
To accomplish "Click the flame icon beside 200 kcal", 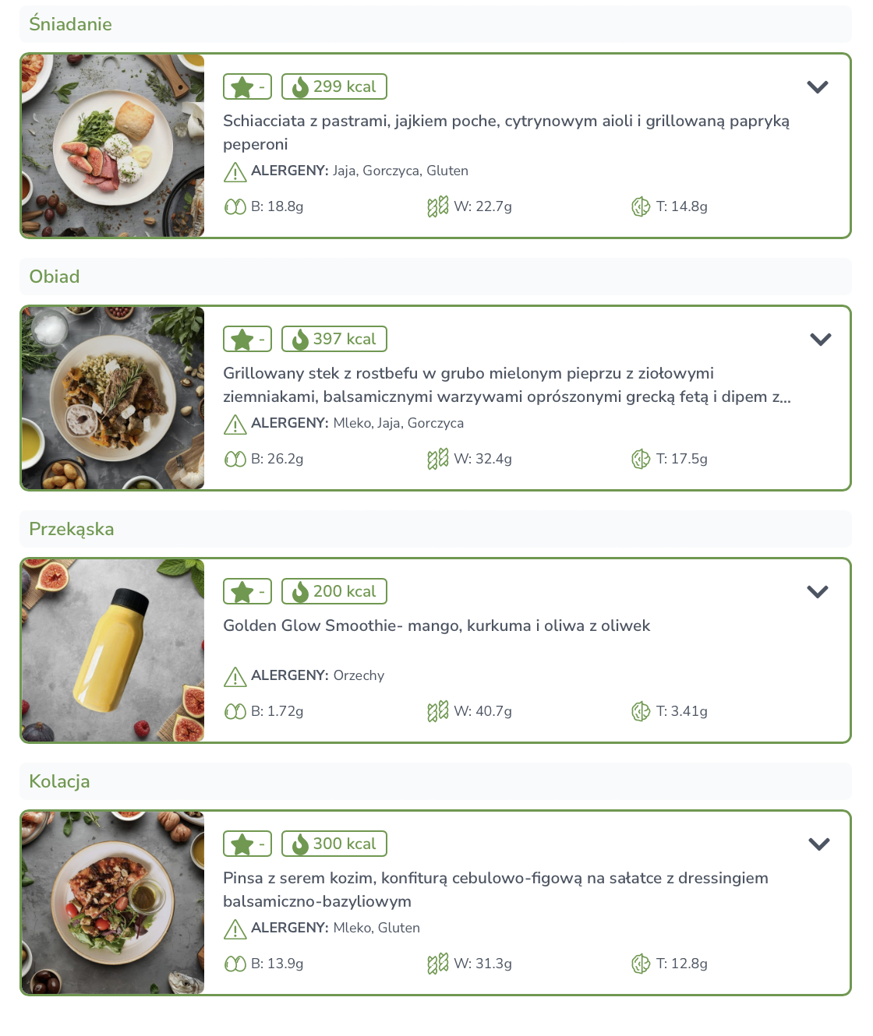I will [300, 592].
